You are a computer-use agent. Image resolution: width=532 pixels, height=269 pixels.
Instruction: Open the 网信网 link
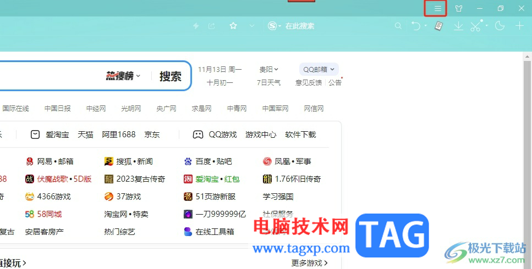[314, 109]
